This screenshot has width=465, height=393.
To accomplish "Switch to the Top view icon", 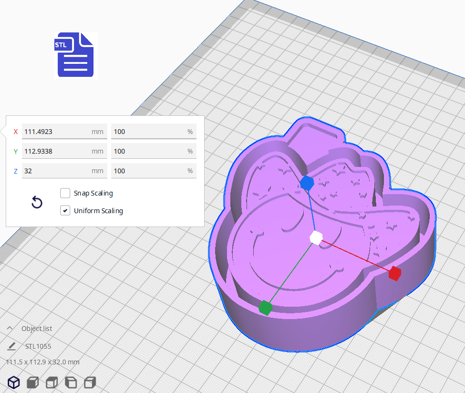I will coord(52,382).
